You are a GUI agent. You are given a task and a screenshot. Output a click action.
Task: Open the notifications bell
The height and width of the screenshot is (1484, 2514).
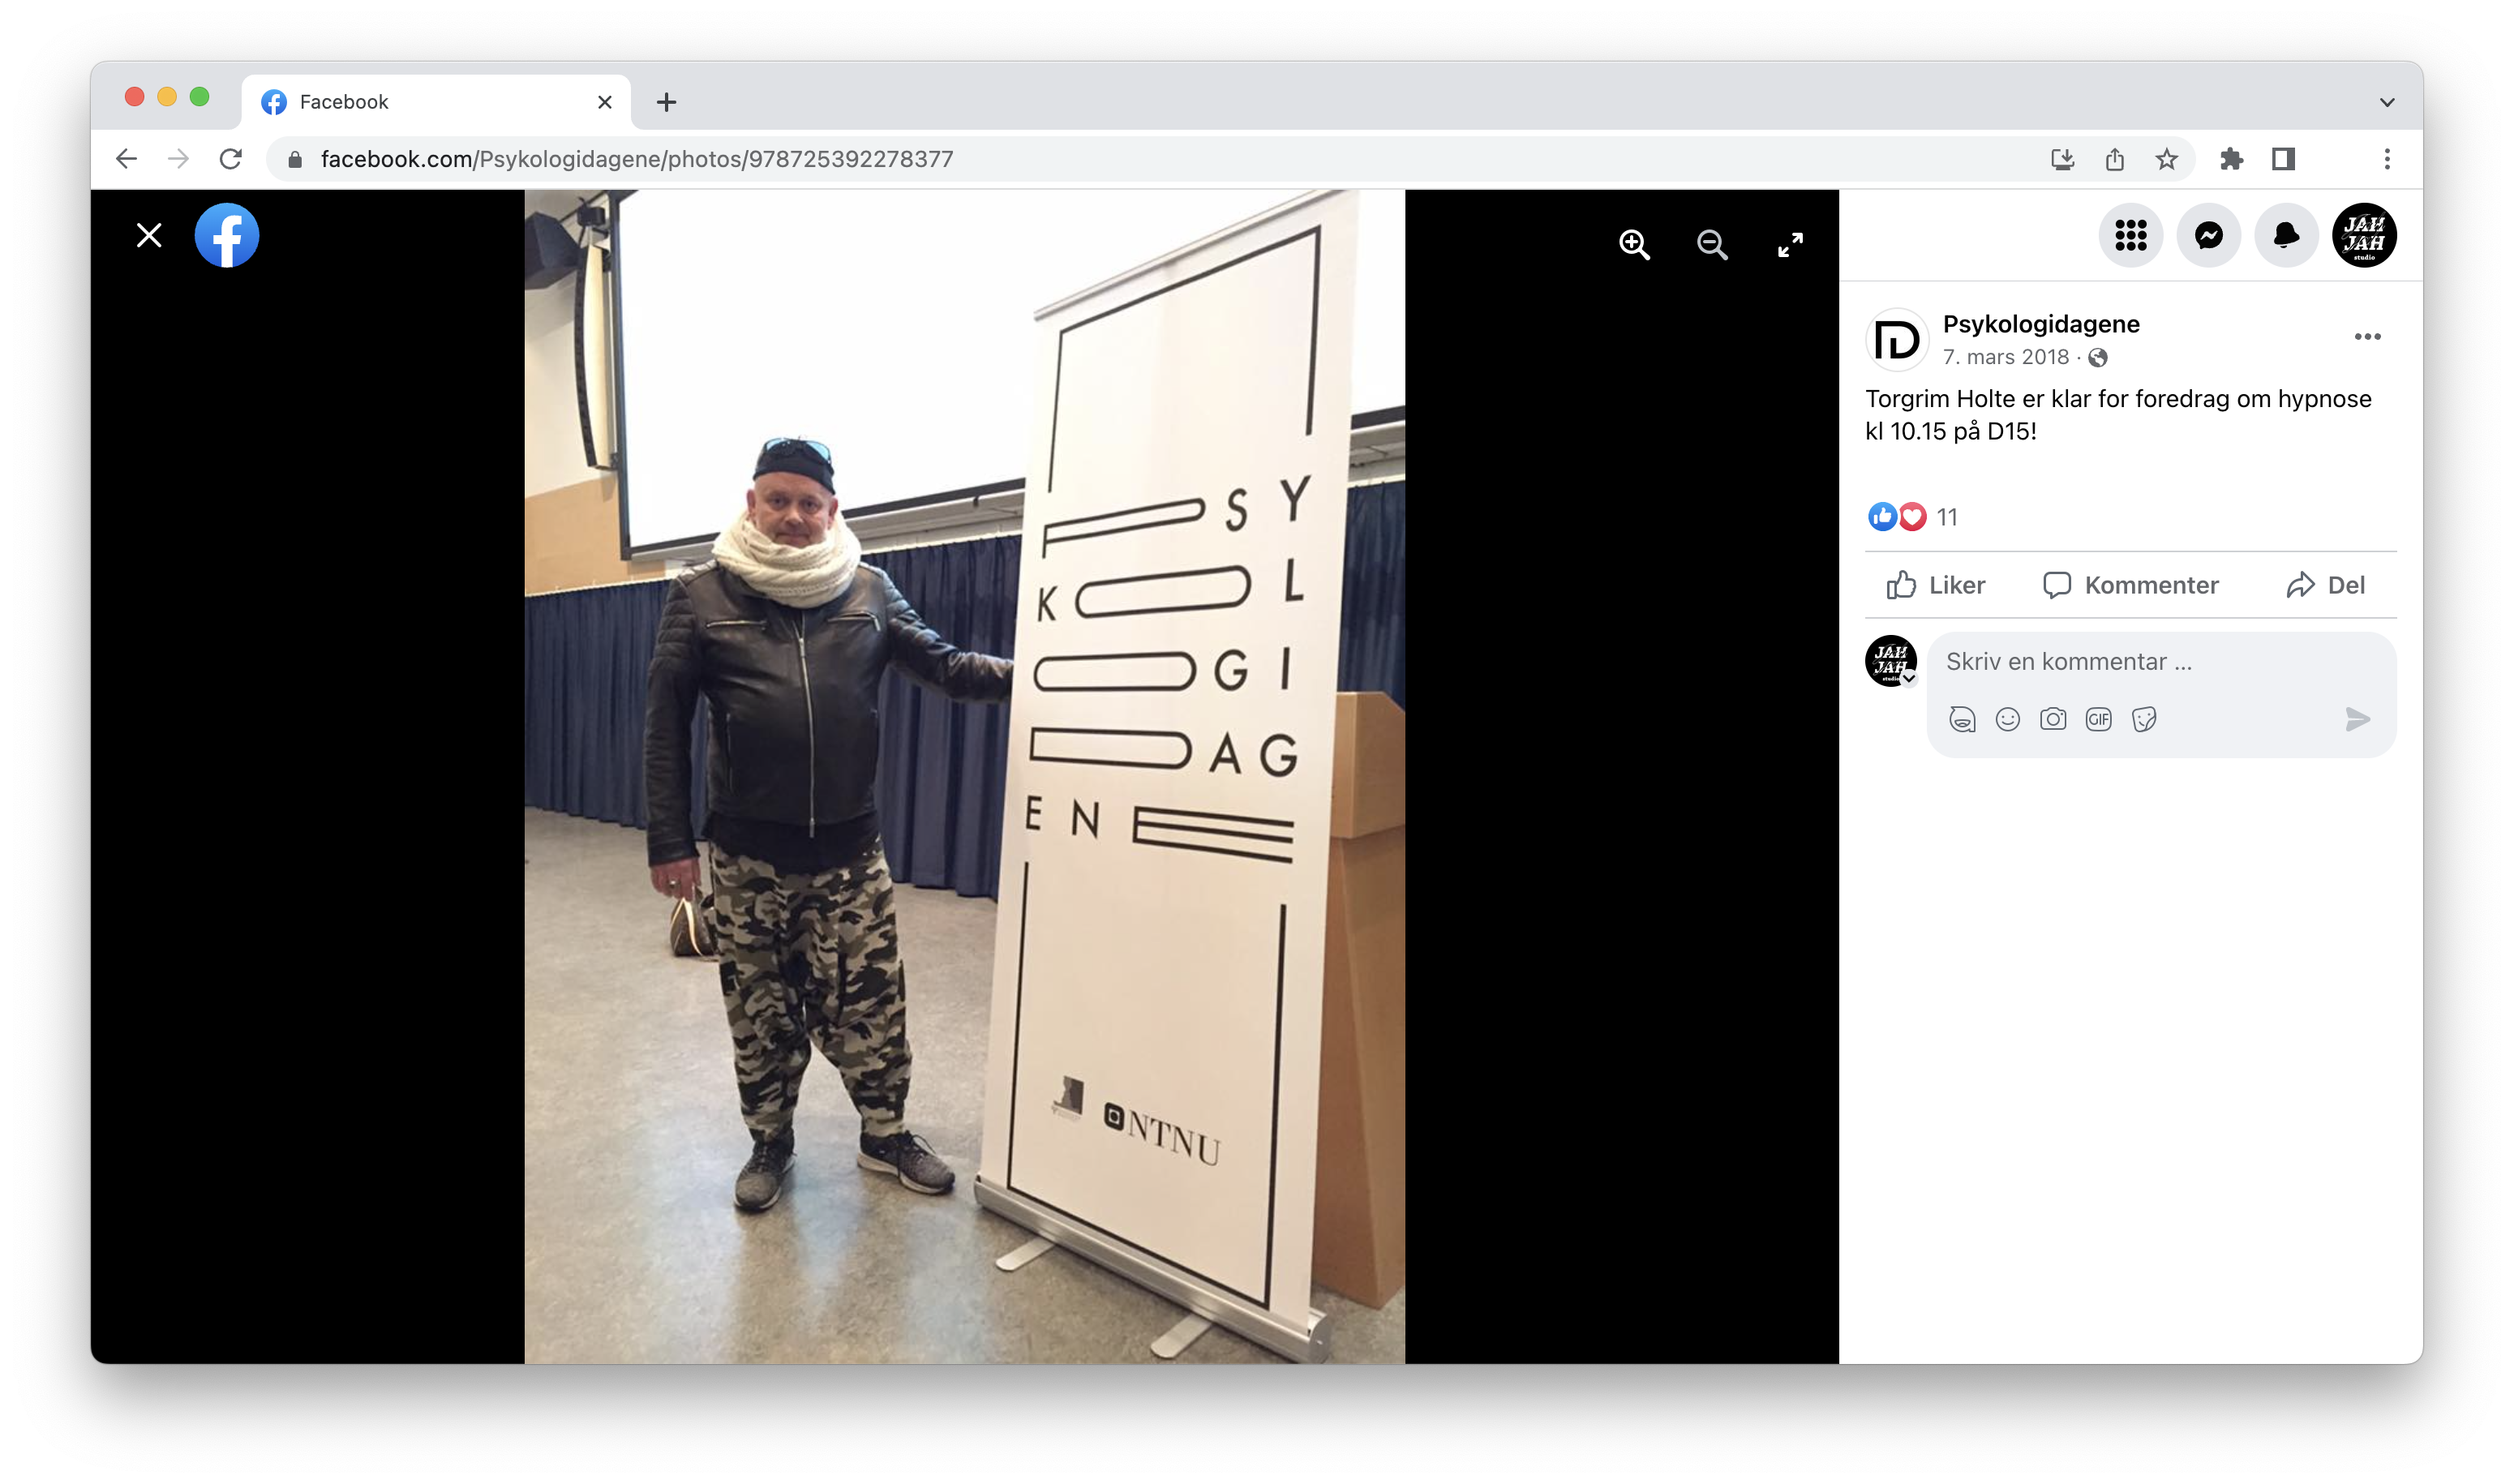pos(2286,236)
